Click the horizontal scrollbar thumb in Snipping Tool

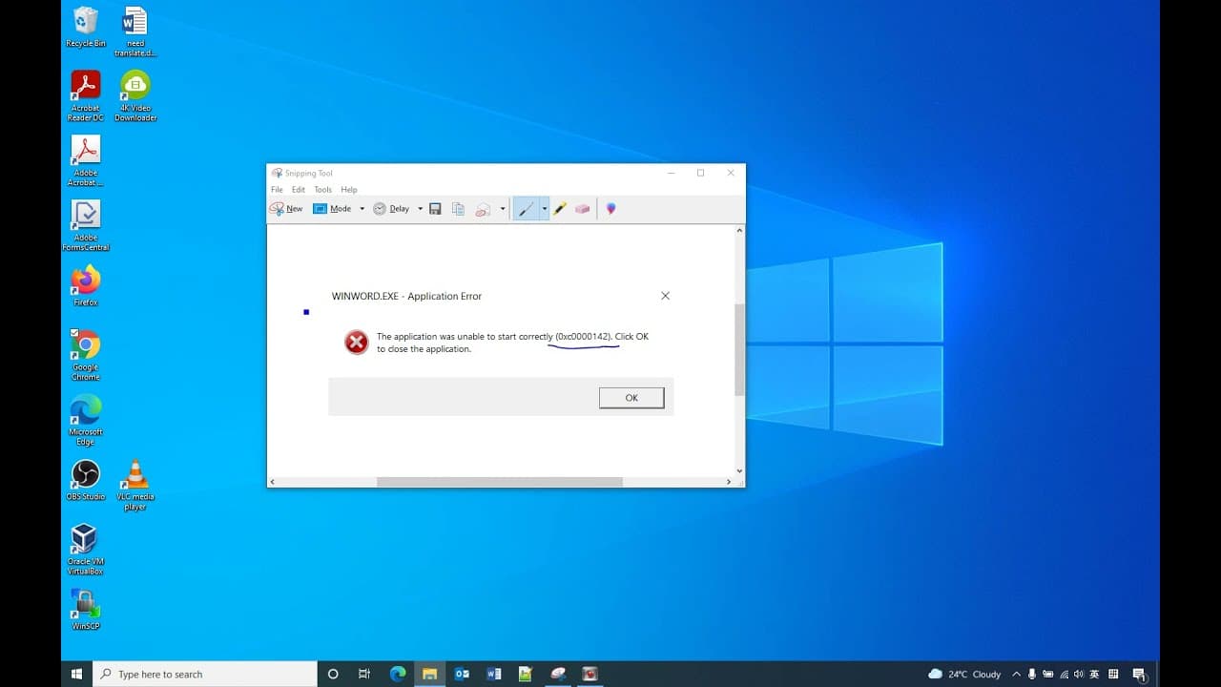click(500, 482)
